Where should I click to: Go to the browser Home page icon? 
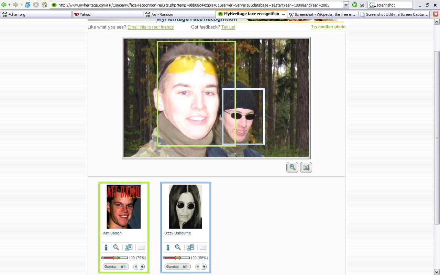tap(44, 5)
